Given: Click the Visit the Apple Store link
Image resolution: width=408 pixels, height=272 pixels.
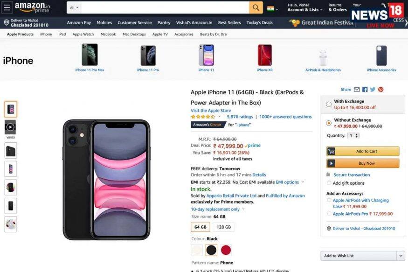Looking at the screenshot, I should click(211, 111).
